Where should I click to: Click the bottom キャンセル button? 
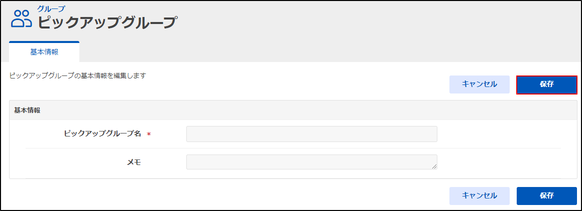pyautogui.click(x=480, y=195)
